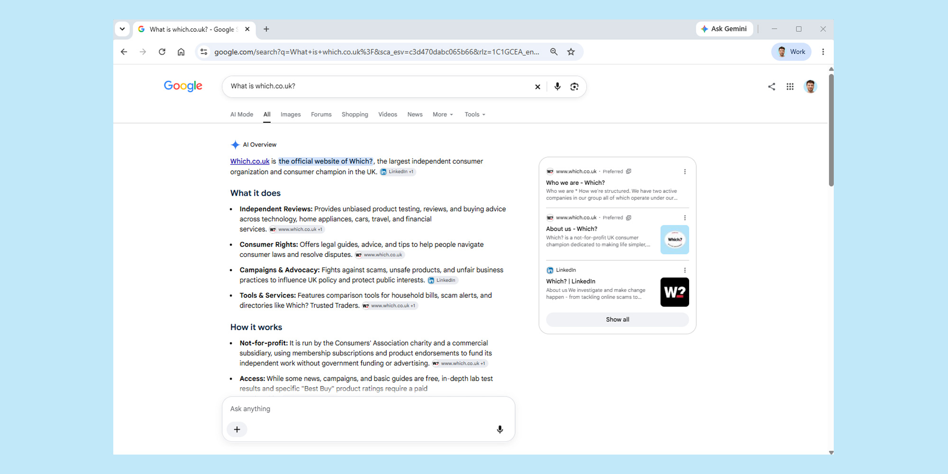Open Chrome three-dot menu

823,52
